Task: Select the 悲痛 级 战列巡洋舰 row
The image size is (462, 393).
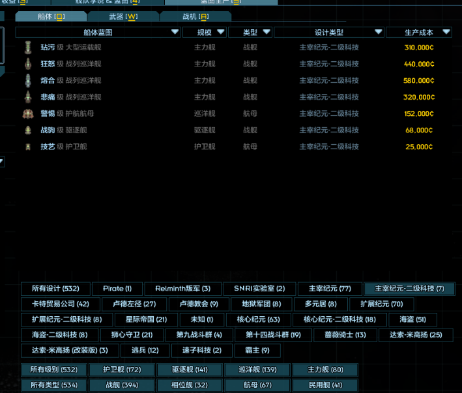Action: coord(233,97)
